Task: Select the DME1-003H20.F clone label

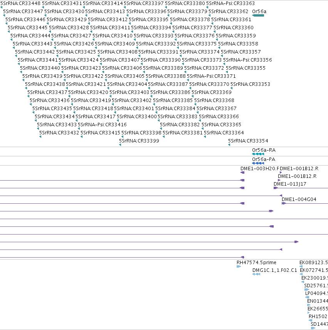Action: coord(259,169)
